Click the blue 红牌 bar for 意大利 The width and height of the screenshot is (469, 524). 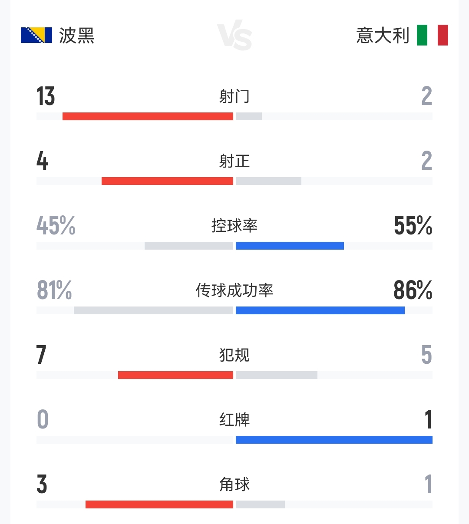[334, 440]
